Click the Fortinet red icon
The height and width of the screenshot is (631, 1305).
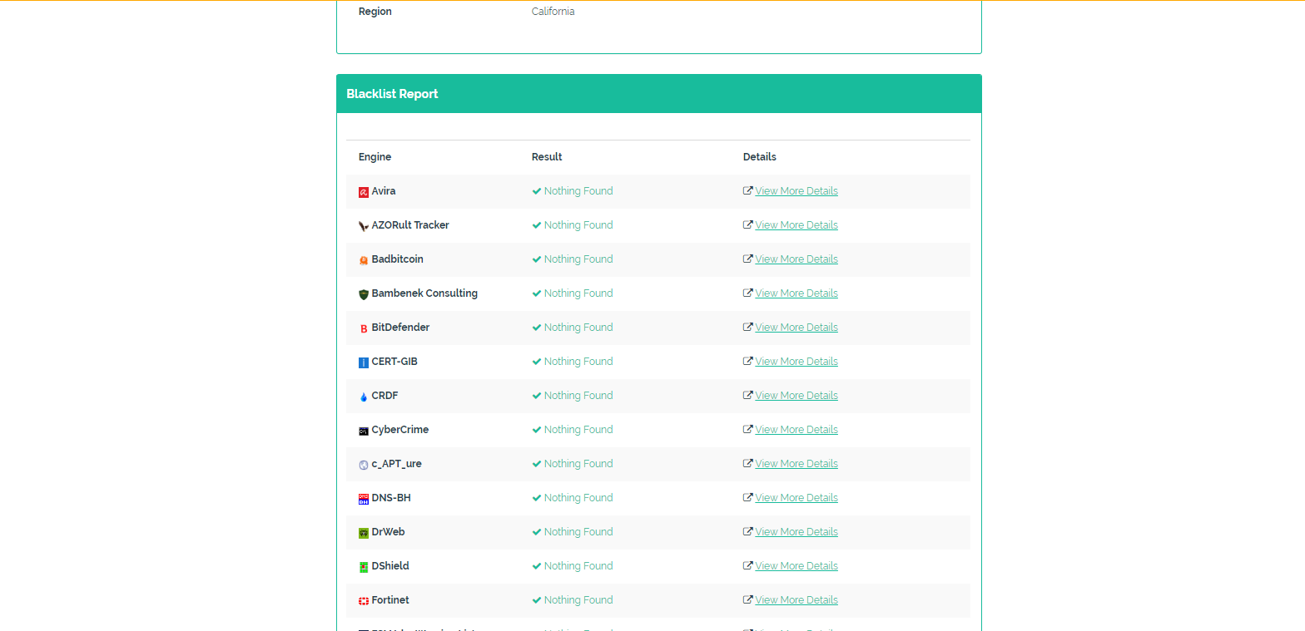click(364, 601)
